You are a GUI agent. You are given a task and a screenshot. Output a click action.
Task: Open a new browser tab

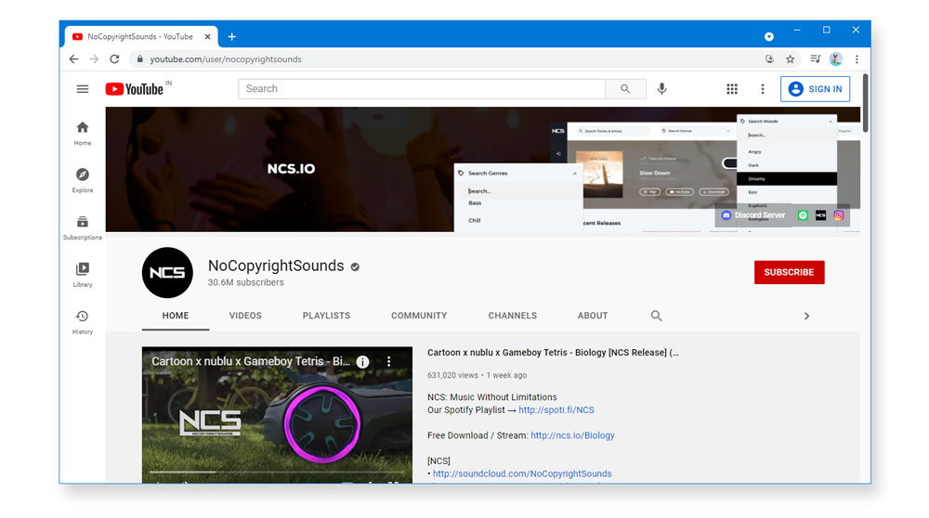coord(231,37)
